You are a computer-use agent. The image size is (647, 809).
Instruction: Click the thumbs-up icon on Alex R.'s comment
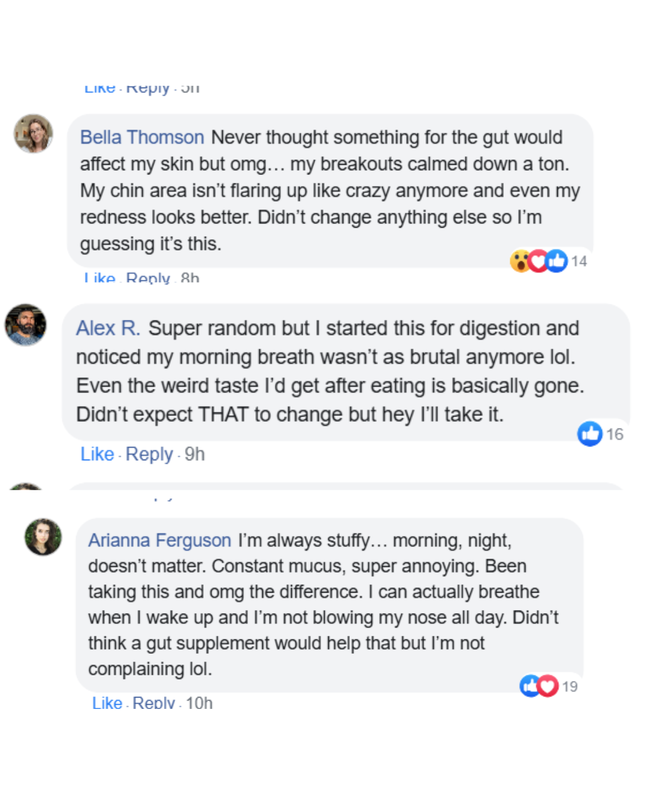tap(589, 434)
